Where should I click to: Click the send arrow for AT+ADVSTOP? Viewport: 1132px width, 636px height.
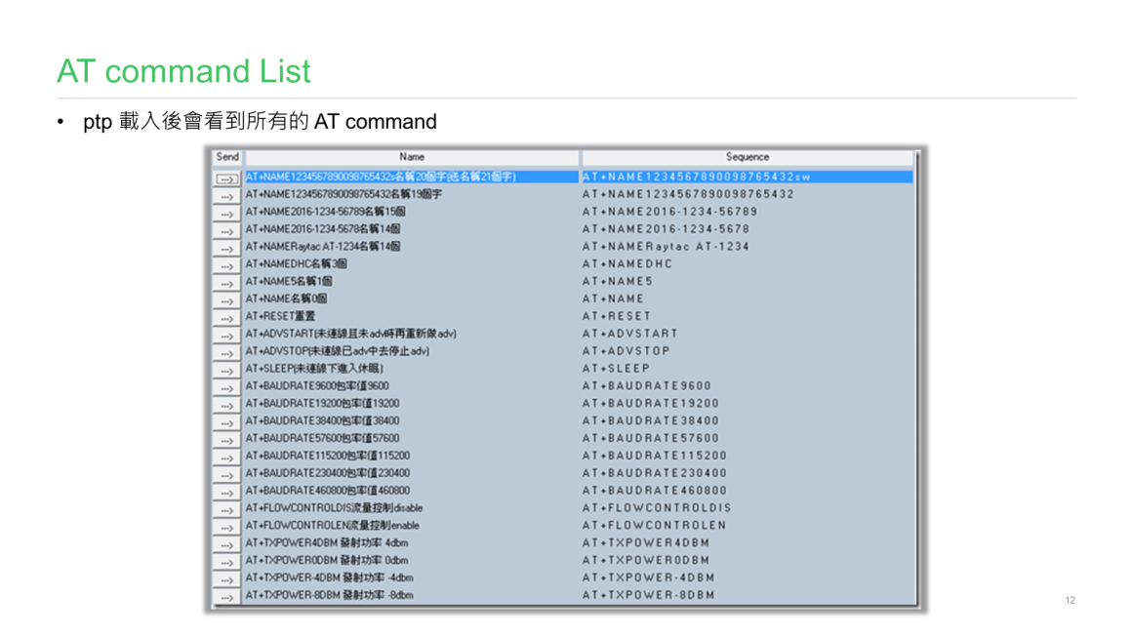tap(226, 352)
